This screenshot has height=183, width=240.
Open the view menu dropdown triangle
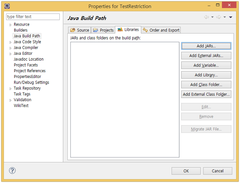tap(231, 17)
